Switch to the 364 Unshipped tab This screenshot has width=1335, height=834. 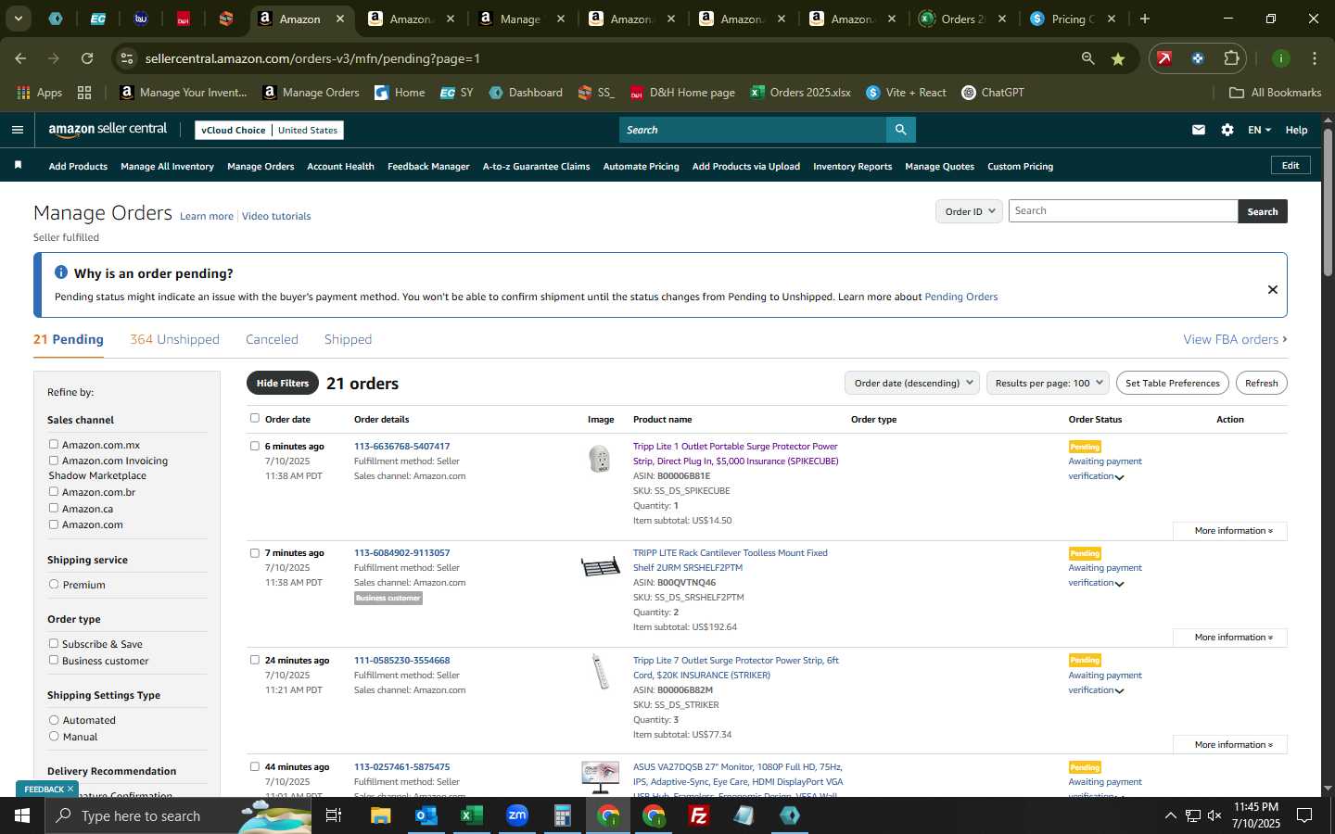click(174, 339)
